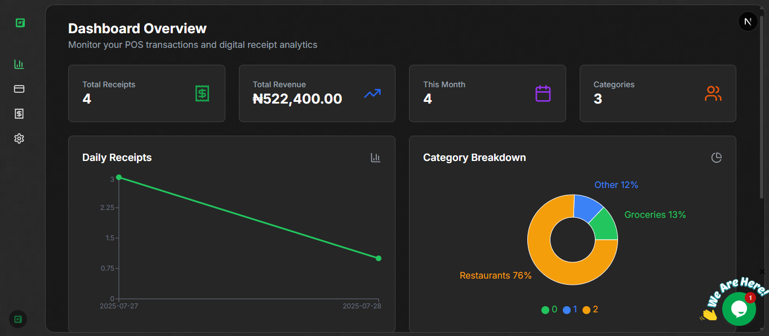Click the Category Breakdown chart title

[x=474, y=158]
